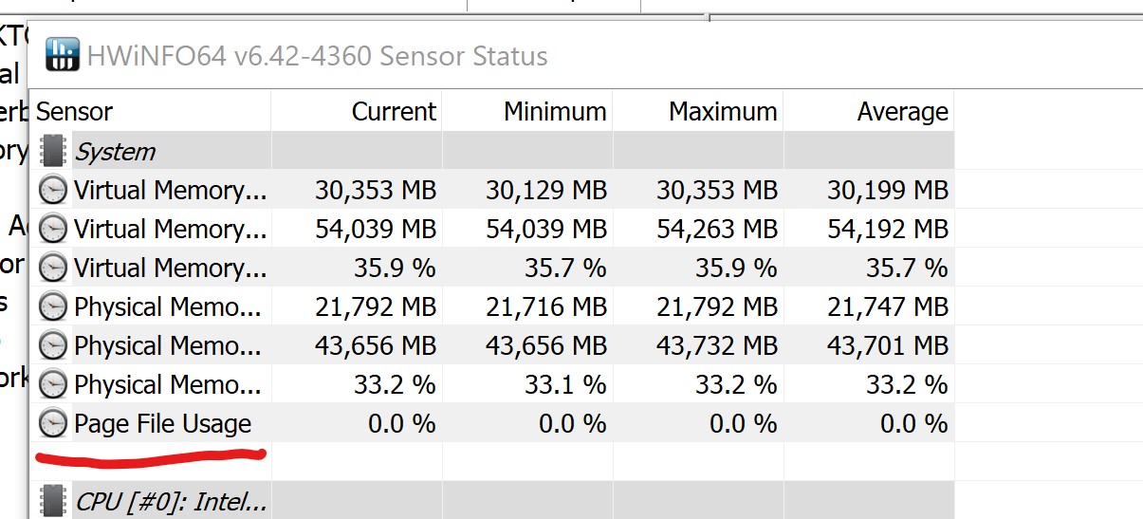Click the clock icon beside Page File Usage

(53, 423)
